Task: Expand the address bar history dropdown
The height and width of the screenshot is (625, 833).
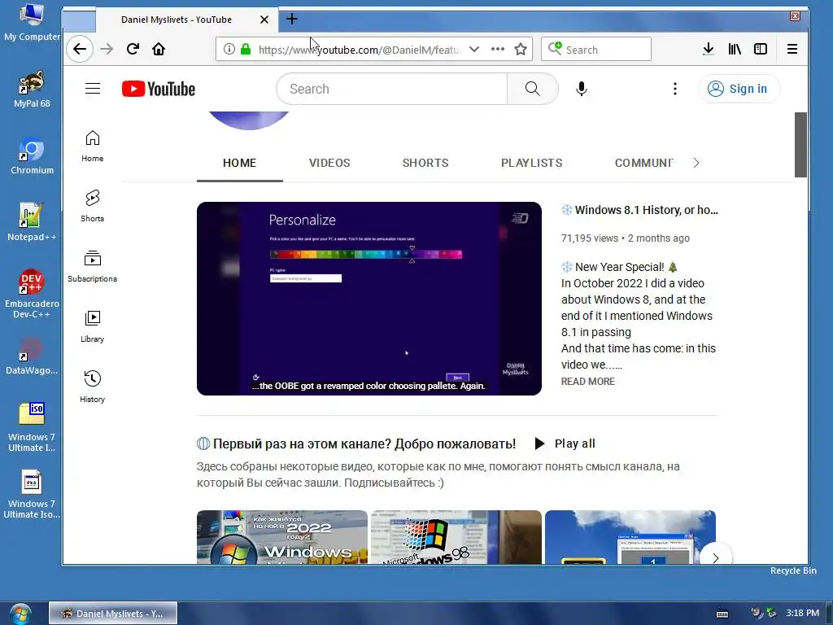Action: tap(474, 50)
